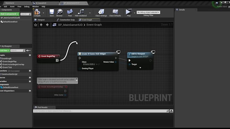Open Hide Unrelated options arrow

pos(90,13)
